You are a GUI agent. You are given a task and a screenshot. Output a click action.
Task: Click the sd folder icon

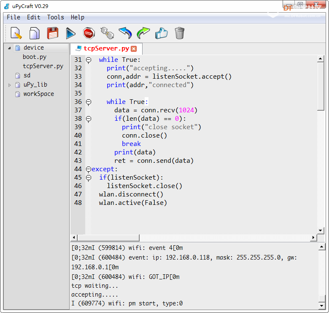[x=18, y=76]
